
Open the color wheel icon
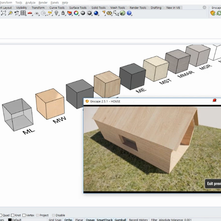click(x=76, y=13)
